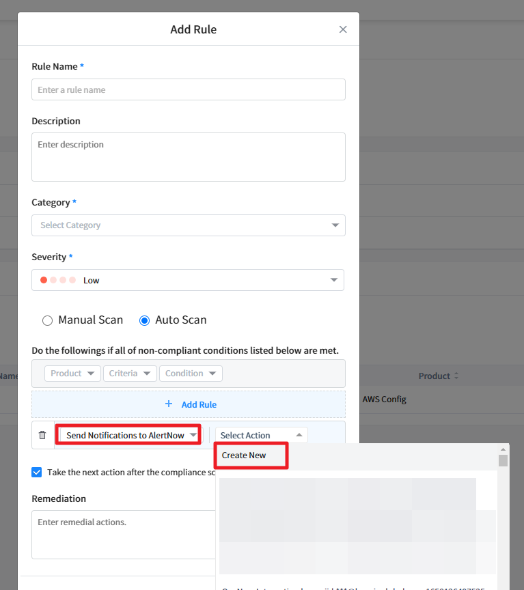Viewport: 524px width, 590px height.
Task: Select the Auto Scan radio button
Action: (x=144, y=320)
